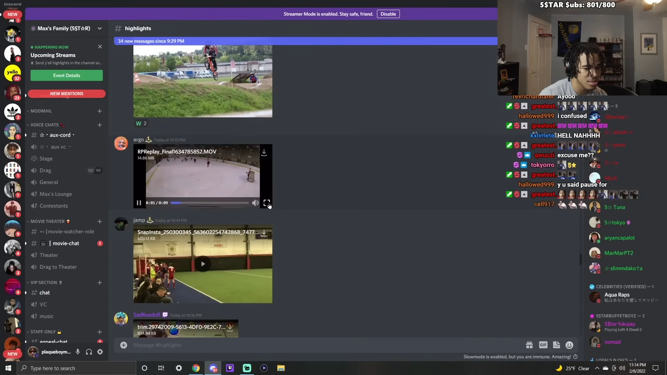The width and height of the screenshot is (667, 375).
Task: Disable Streamer Mode
Action: click(x=388, y=14)
